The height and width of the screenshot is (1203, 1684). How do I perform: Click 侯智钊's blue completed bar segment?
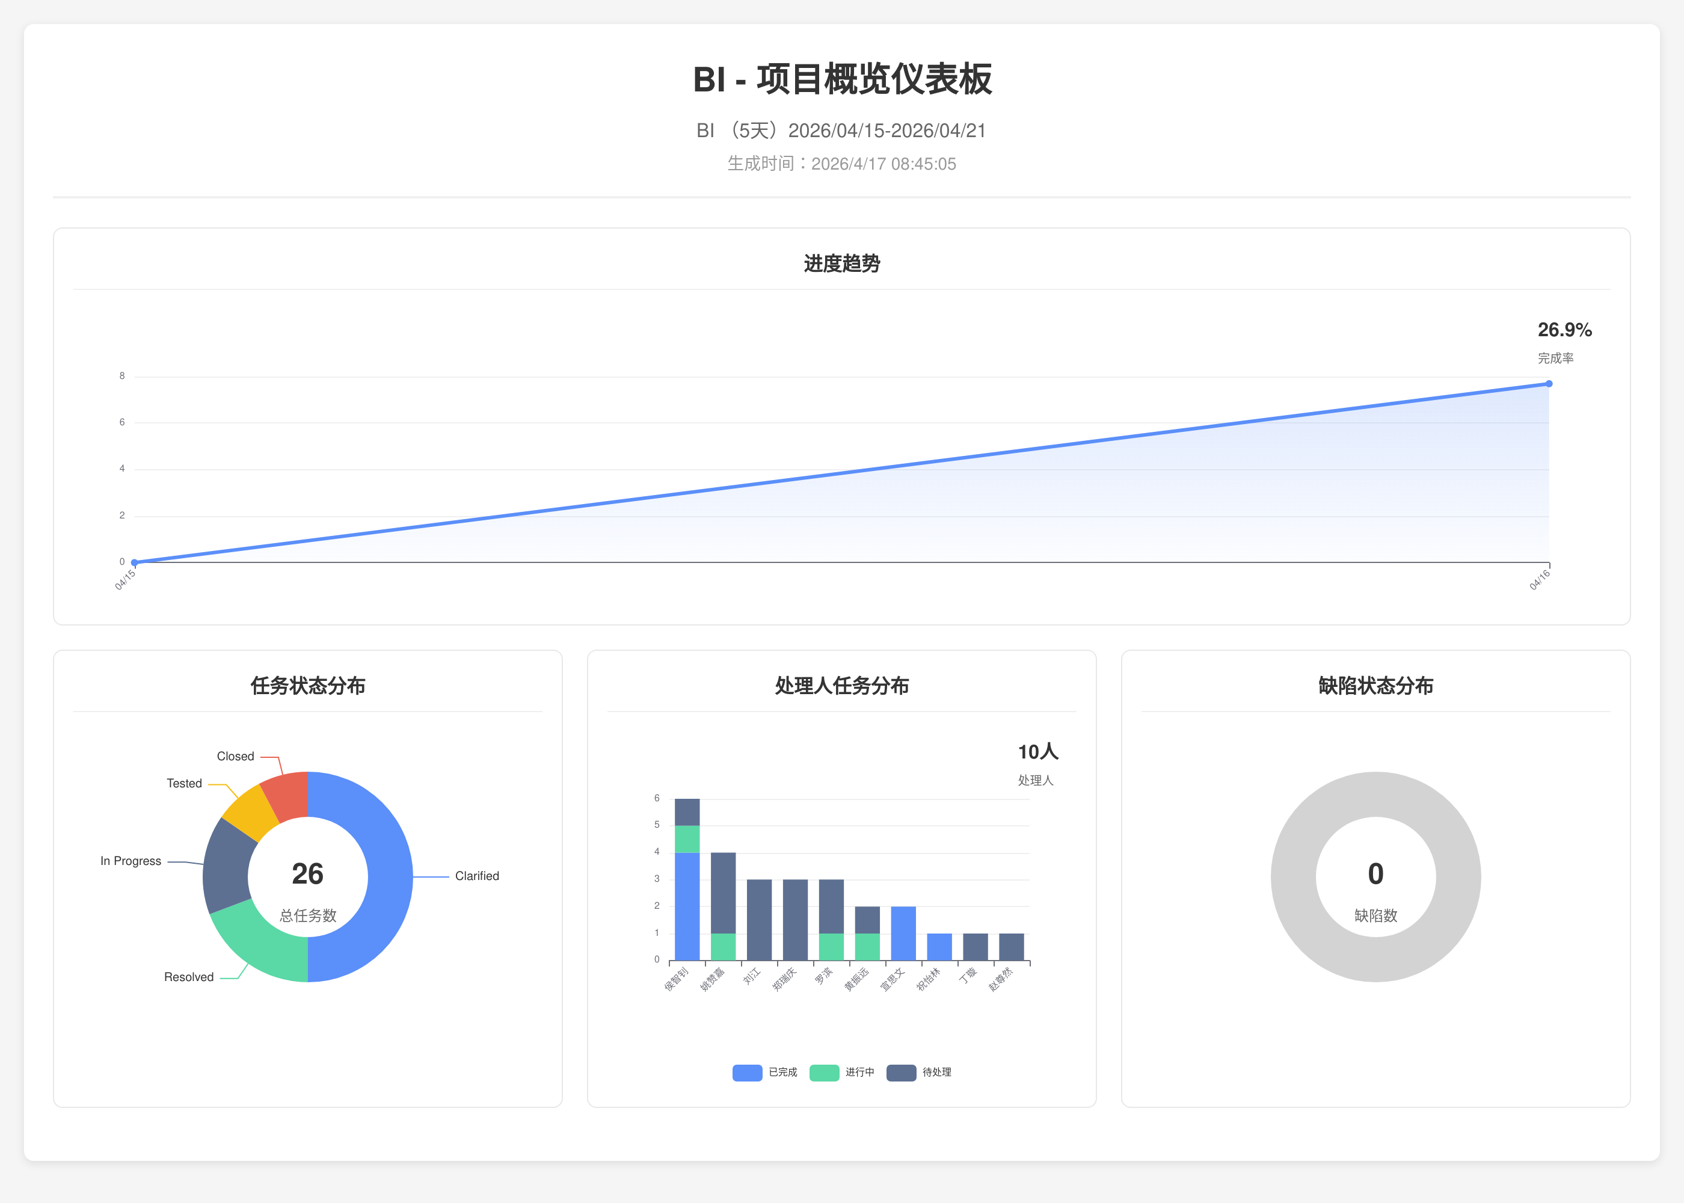(x=687, y=906)
